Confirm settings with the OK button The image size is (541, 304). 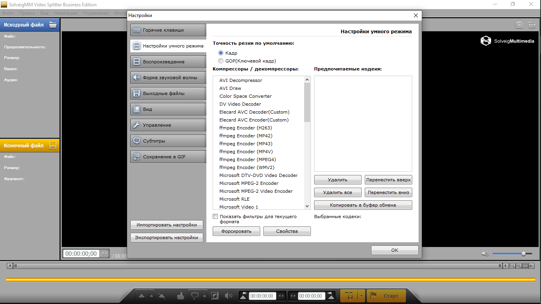tap(395, 250)
